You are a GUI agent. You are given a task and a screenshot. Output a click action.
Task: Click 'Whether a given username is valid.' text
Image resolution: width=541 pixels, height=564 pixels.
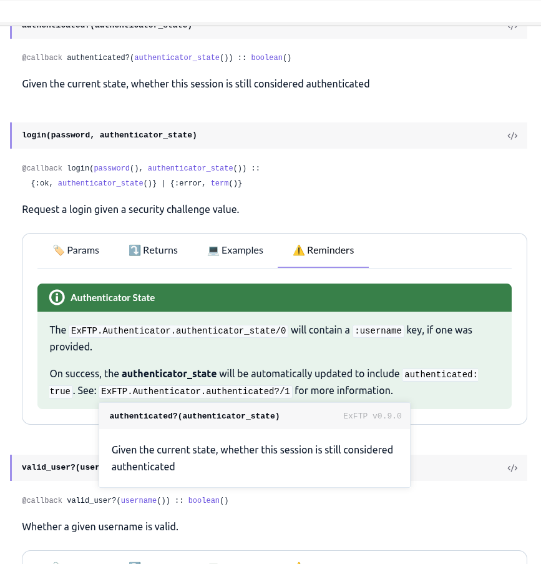[x=100, y=527]
